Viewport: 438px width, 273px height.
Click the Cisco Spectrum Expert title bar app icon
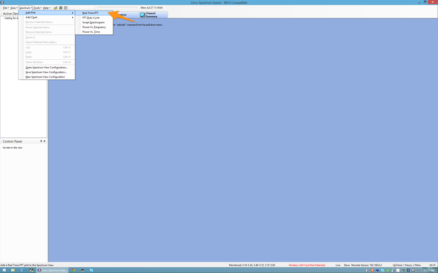[2, 2]
